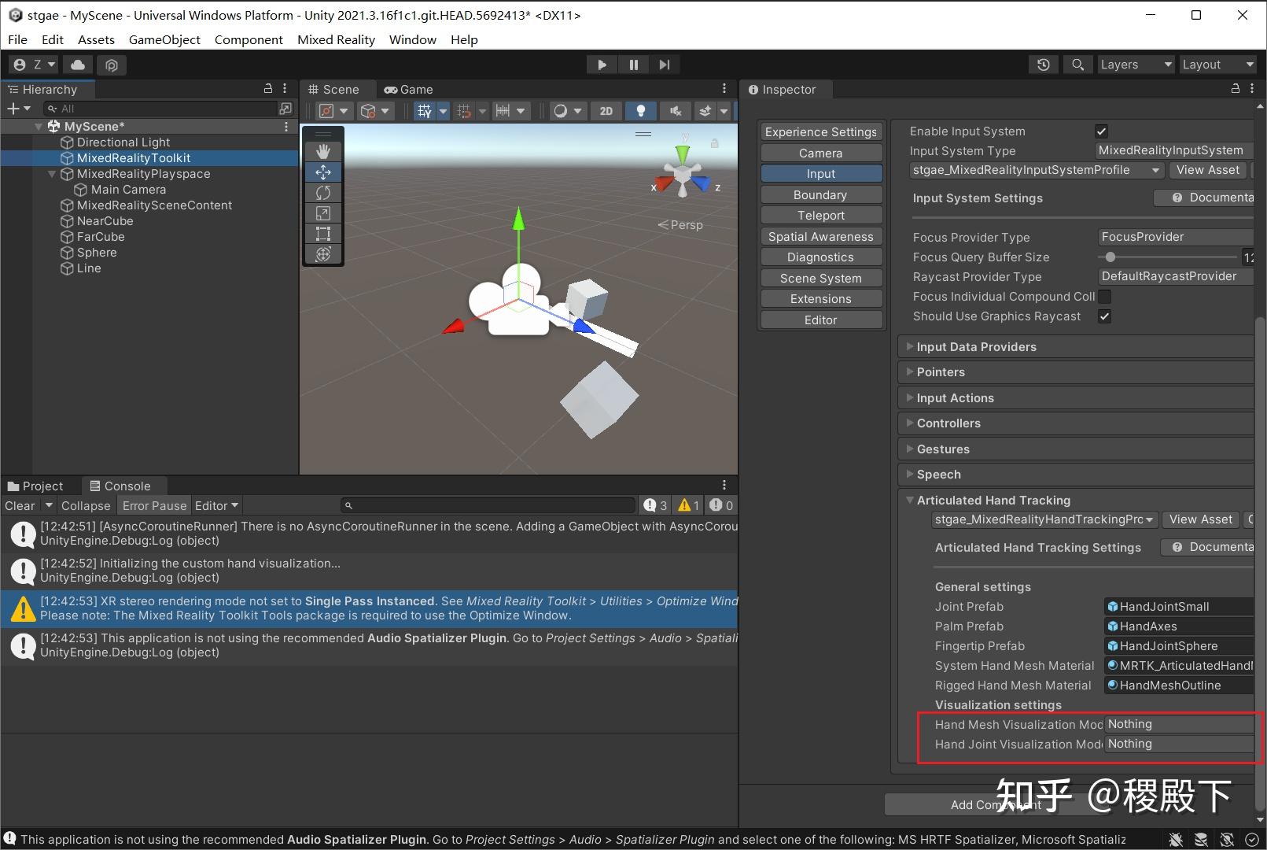Click the Hierarchy panel lock icon
1267x850 pixels.
click(x=267, y=89)
